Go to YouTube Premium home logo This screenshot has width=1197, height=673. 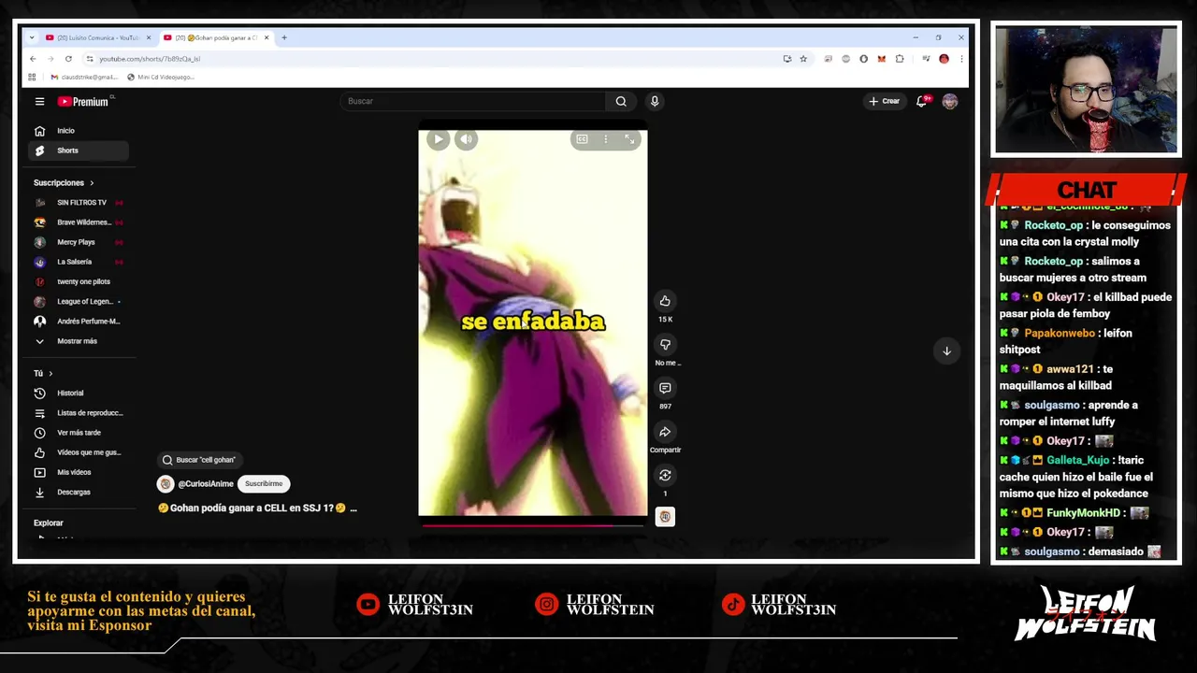tap(83, 101)
